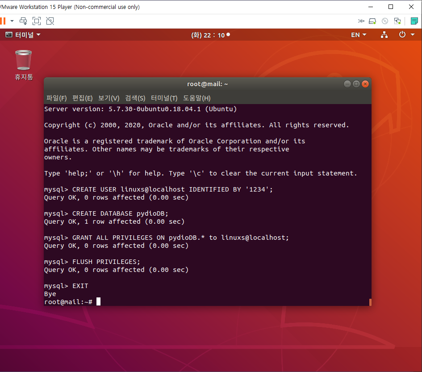The image size is (422, 372).
Task: Open the clock and calendar at top center
Action: pos(210,35)
